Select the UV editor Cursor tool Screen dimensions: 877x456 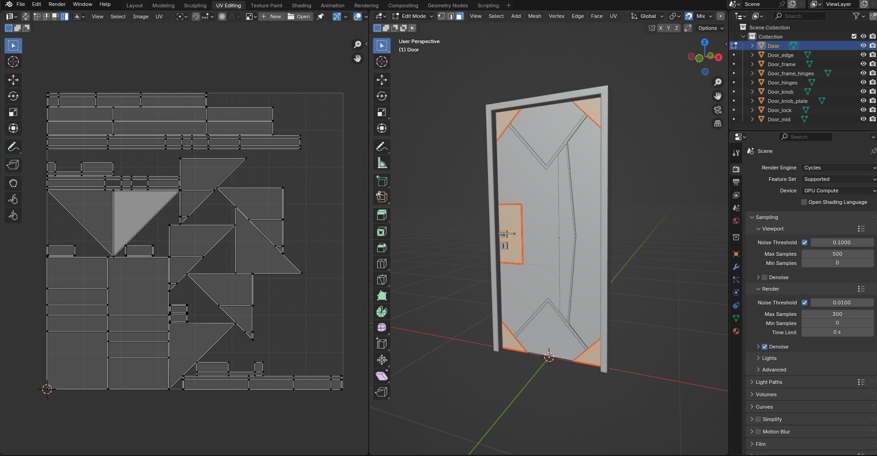point(13,62)
